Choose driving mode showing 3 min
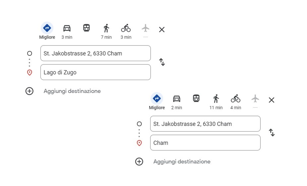The image size is (307, 186). pyautogui.click(x=67, y=32)
